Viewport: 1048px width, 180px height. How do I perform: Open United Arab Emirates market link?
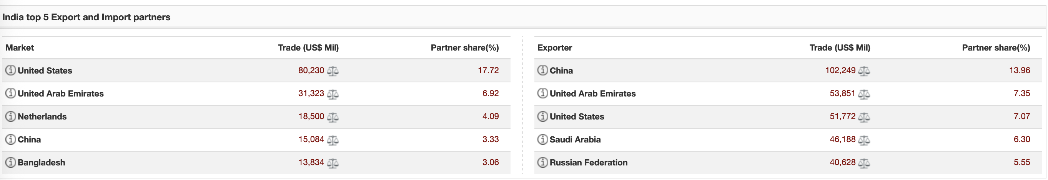click(x=61, y=94)
